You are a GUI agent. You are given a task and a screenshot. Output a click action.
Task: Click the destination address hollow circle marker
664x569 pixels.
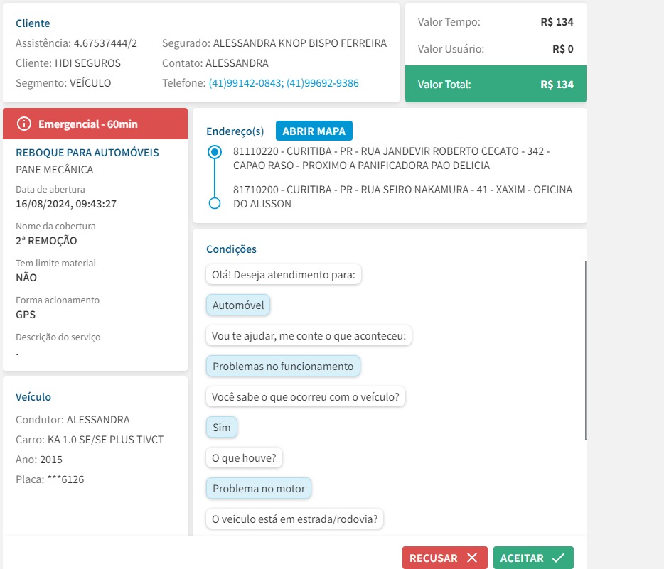(215, 204)
